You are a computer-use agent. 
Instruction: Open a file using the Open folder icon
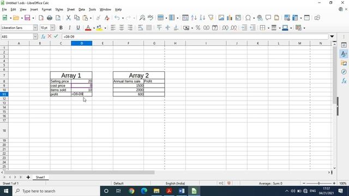pyautogui.click(x=16, y=18)
